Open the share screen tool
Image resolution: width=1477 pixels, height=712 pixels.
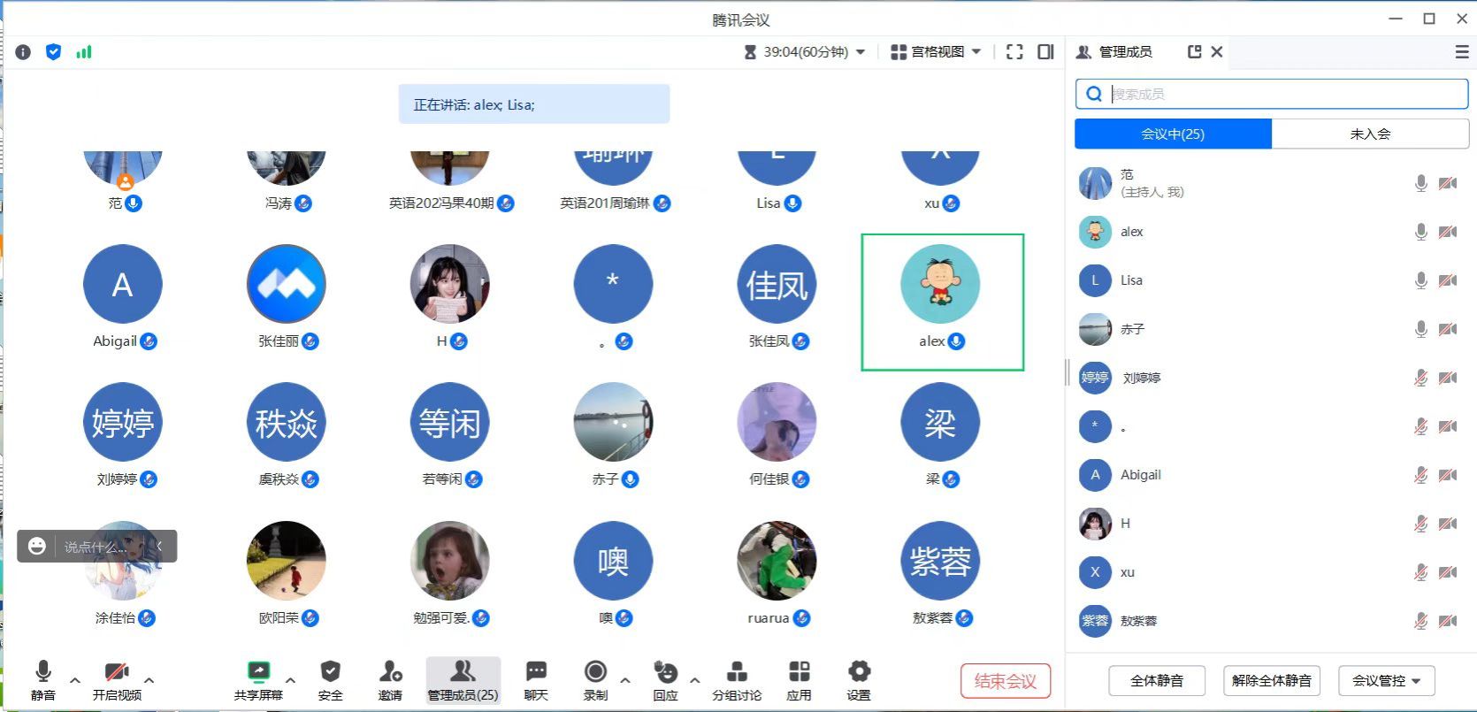click(x=258, y=679)
